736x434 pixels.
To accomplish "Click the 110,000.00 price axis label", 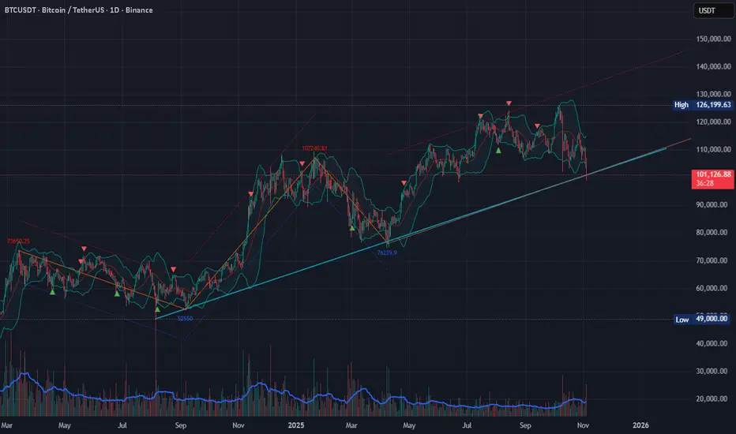I will pyautogui.click(x=713, y=150).
